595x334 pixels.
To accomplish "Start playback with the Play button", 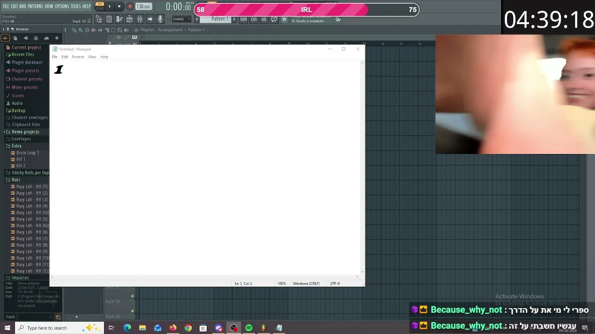I will tap(110, 6).
